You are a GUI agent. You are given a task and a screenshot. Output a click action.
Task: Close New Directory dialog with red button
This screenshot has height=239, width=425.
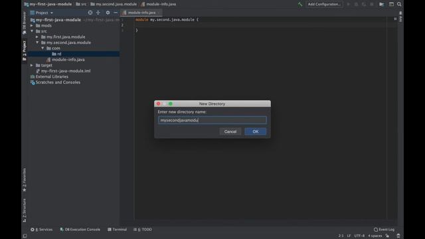[x=159, y=104]
